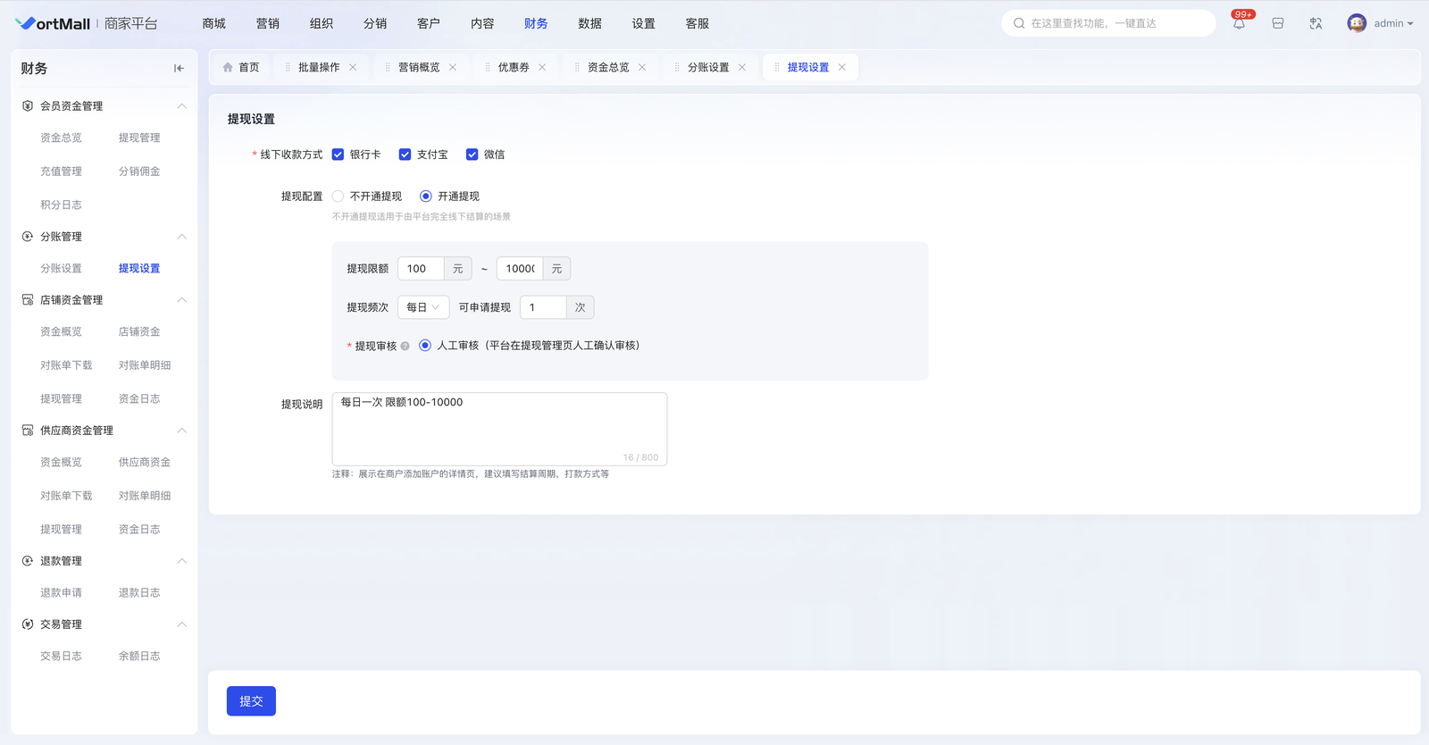
Task: Uncheck the 银行卡 checkbox
Action: click(x=338, y=155)
